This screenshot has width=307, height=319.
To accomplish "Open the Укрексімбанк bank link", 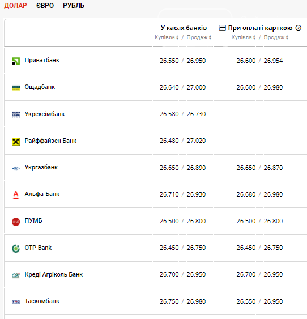I will click(45, 114).
